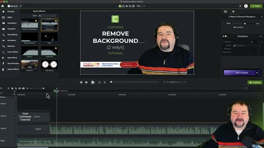Unfavorite the Audio Compression star
This screenshot has height=148, width=264.
tap(36, 21)
